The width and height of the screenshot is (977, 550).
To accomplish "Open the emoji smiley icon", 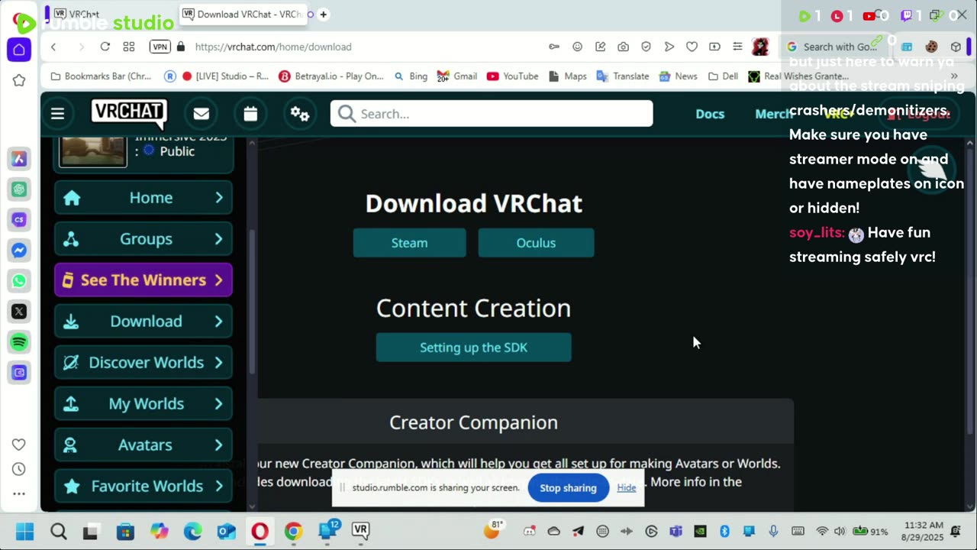I will [x=578, y=47].
